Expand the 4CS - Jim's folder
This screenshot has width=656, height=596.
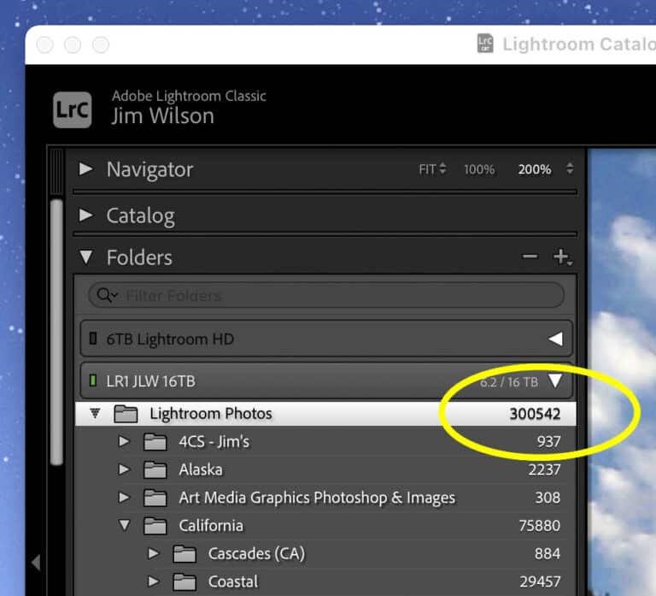tap(124, 441)
